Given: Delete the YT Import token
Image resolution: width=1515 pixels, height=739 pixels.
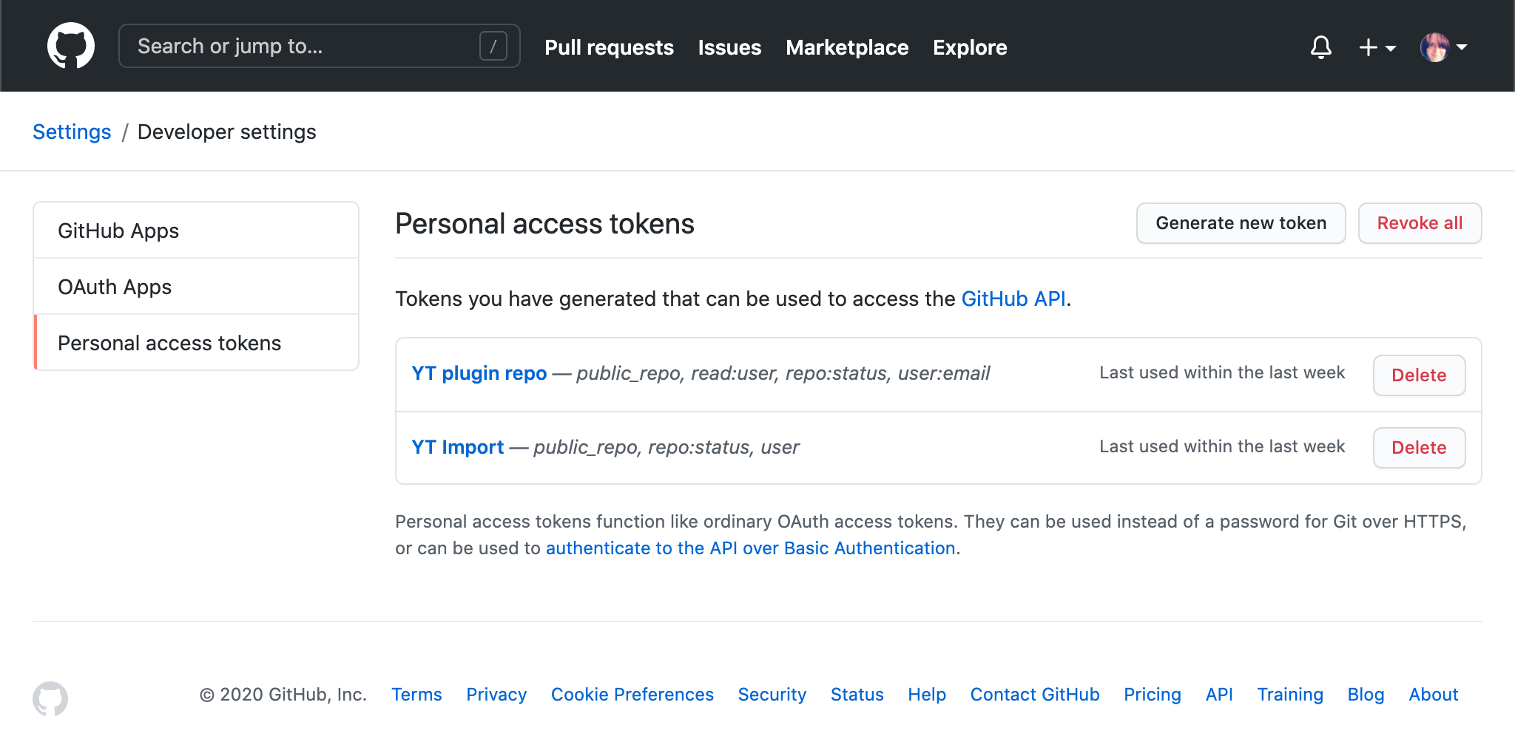Looking at the screenshot, I should click(1418, 447).
